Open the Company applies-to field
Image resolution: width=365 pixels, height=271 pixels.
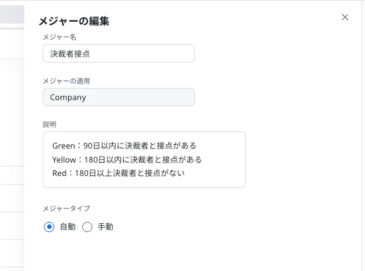tap(118, 97)
